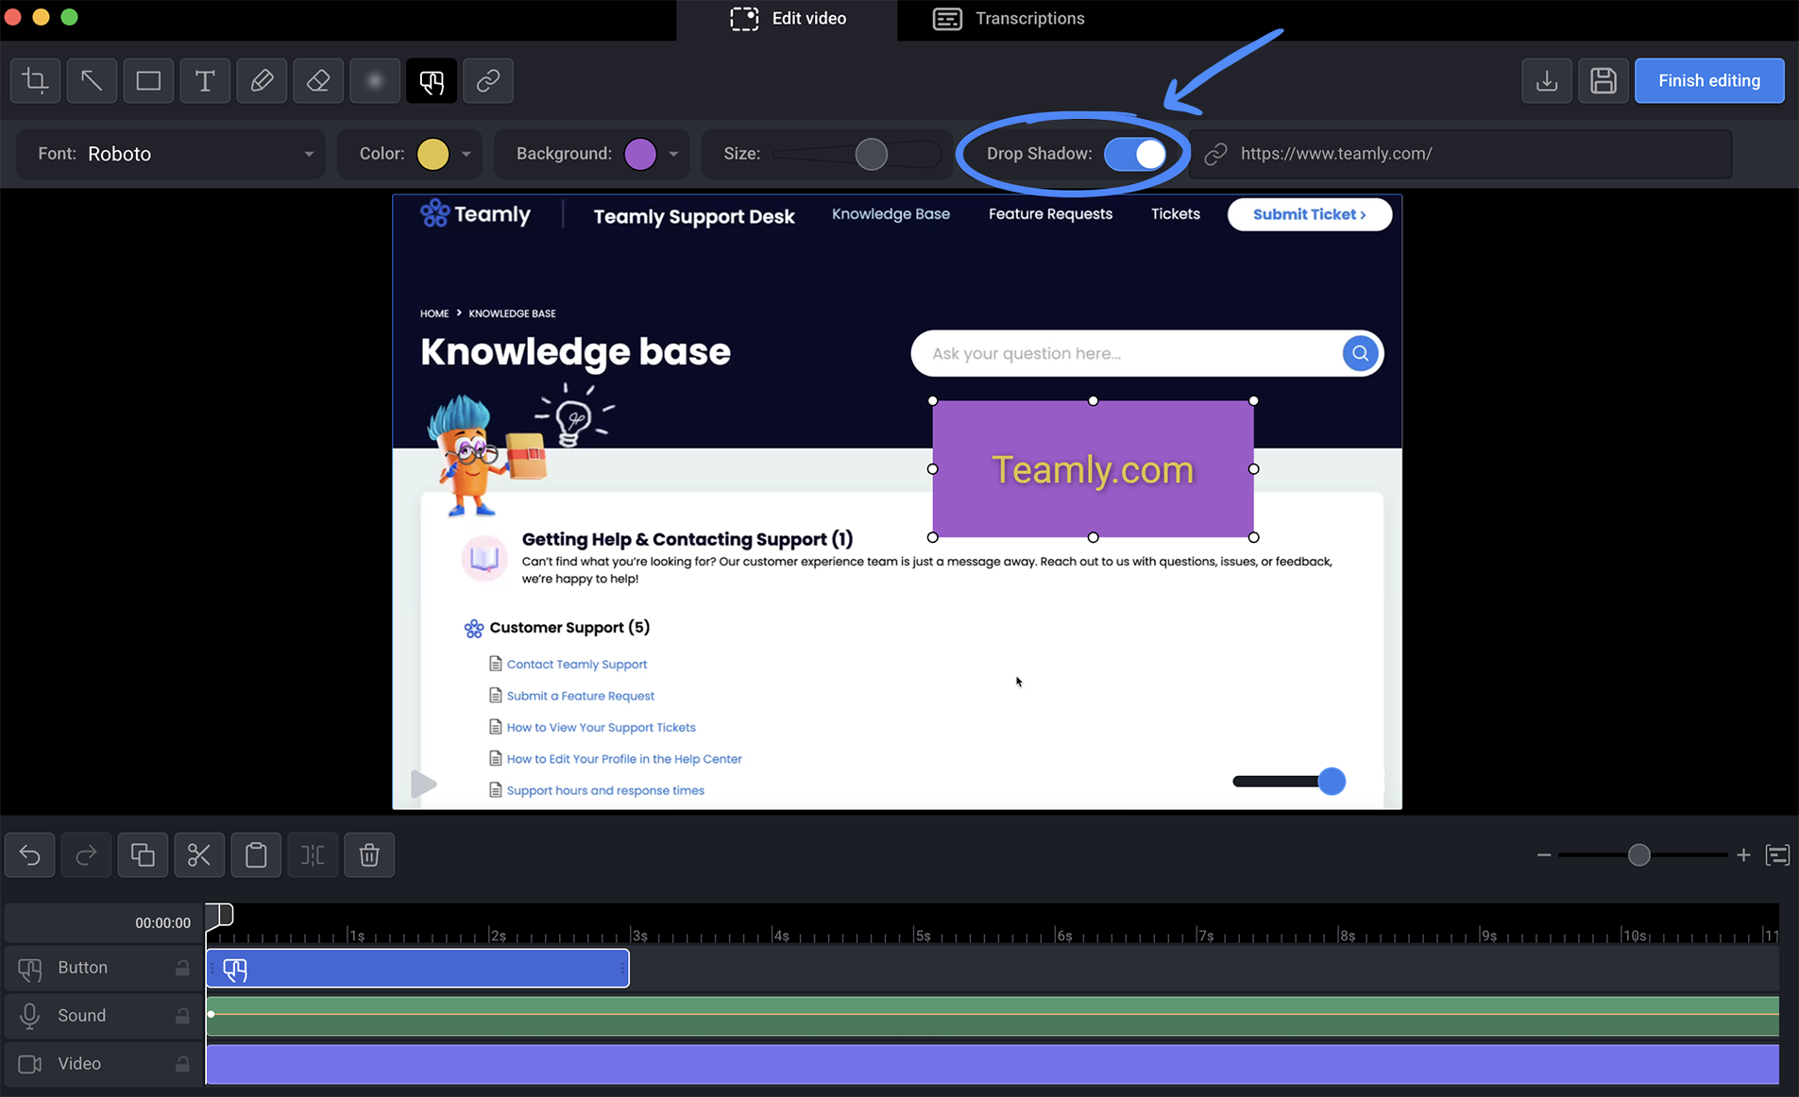Click the Sound track microphone icon

pos(30,1016)
